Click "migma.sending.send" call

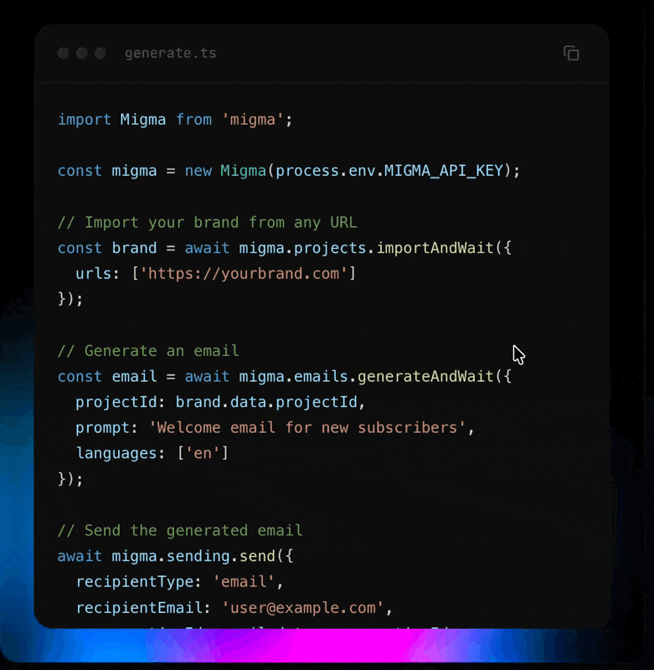193,556
